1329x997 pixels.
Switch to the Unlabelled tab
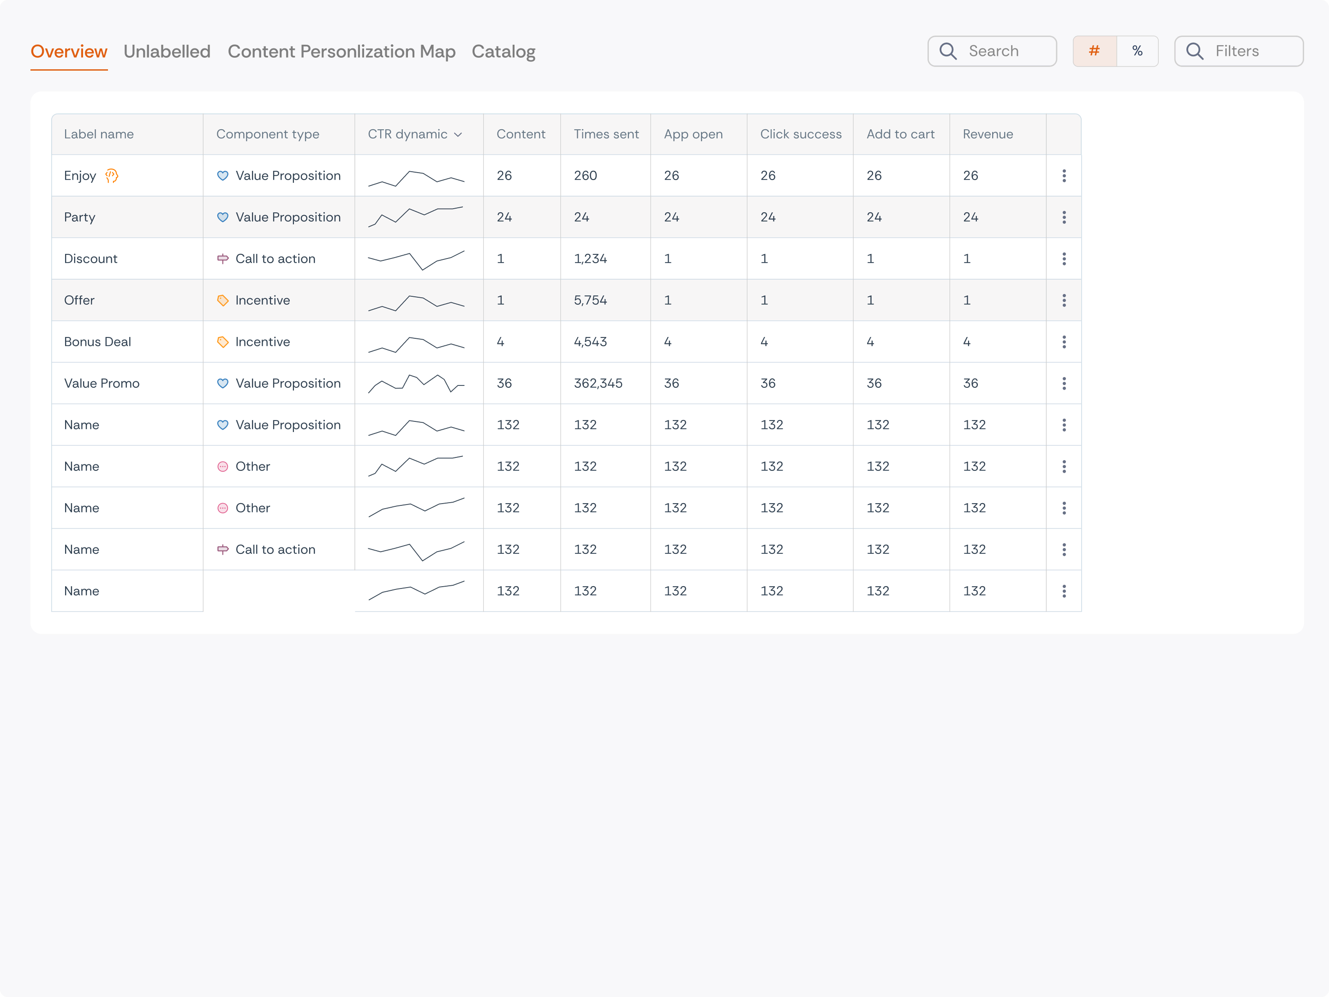[x=167, y=52]
